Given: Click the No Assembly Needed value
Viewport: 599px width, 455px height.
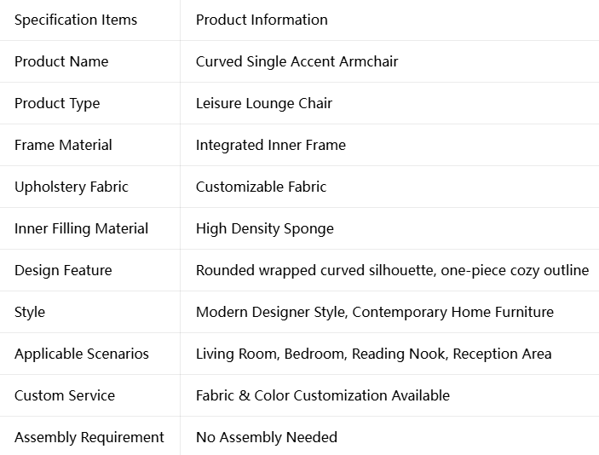Looking at the screenshot, I should pyautogui.click(x=267, y=437).
